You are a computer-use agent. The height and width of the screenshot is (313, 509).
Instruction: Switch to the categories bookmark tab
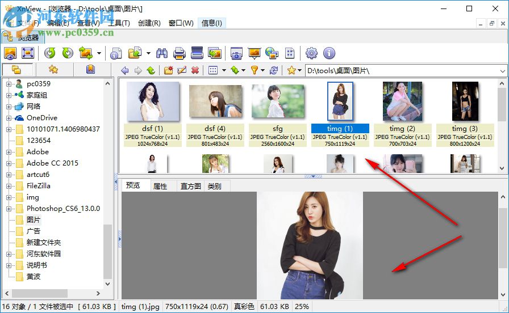pyautogui.click(x=90, y=70)
